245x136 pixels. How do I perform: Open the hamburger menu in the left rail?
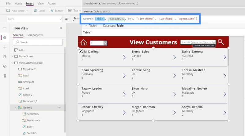(x=5, y=28)
